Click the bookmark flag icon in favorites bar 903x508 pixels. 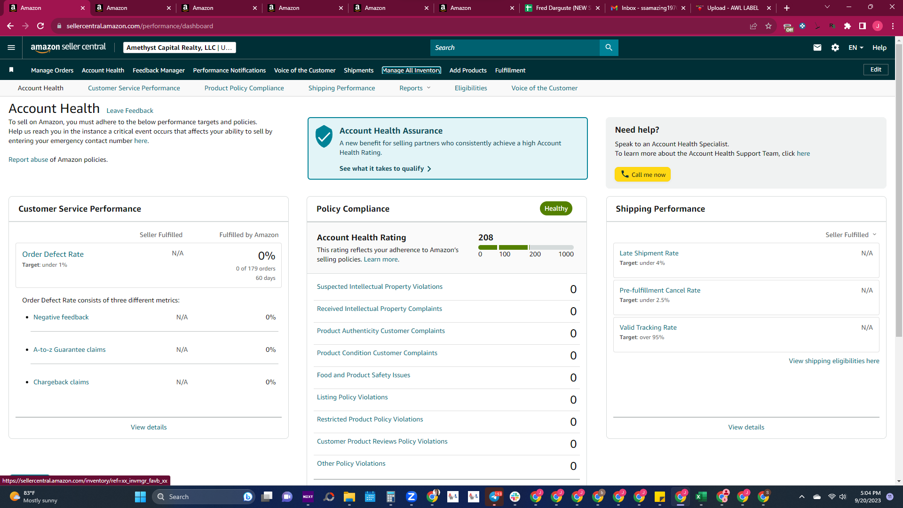[11, 70]
